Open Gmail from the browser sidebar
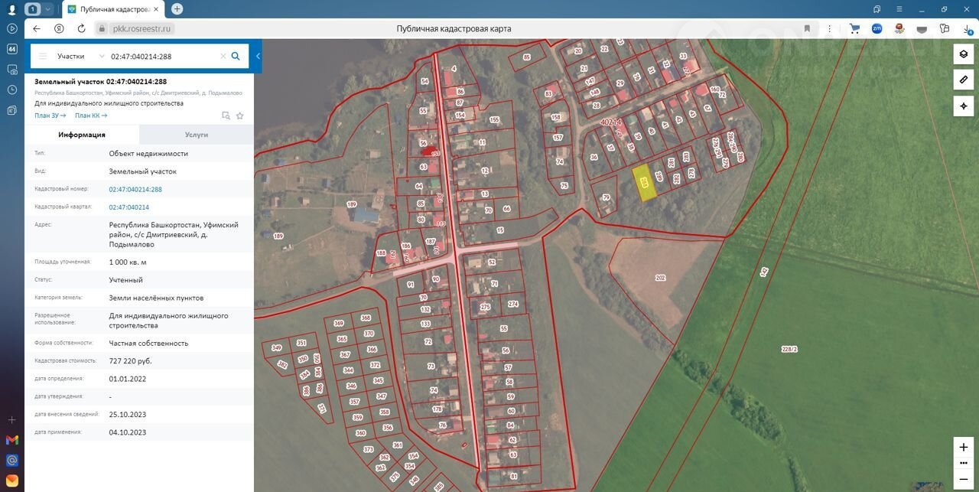The width and height of the screenshot is (979, 492). click(x=11, y=440)
